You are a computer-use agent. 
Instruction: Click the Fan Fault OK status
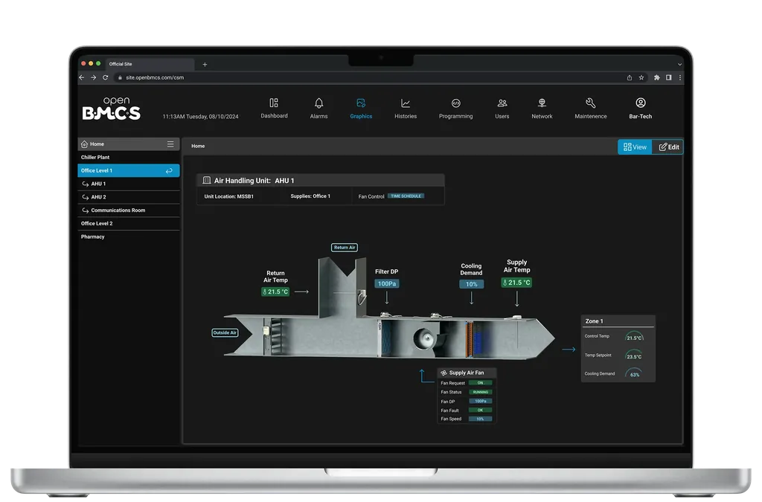coord(480,411)
